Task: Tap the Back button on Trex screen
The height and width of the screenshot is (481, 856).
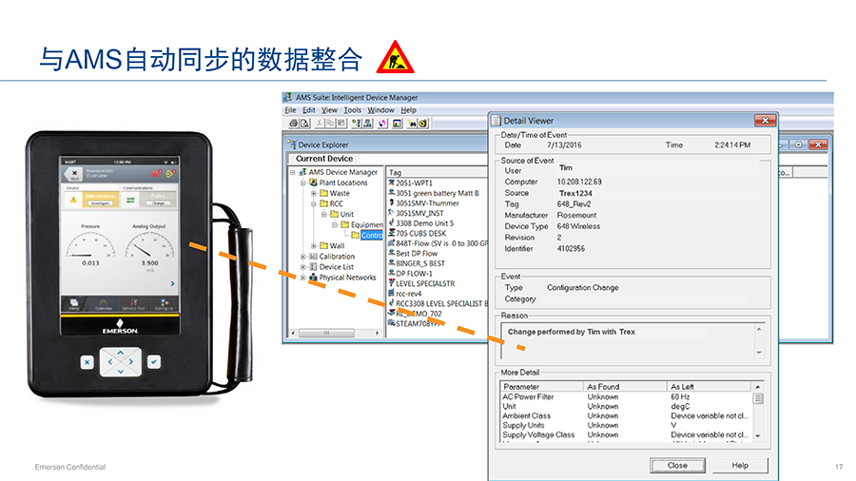Action: [71, 175]
